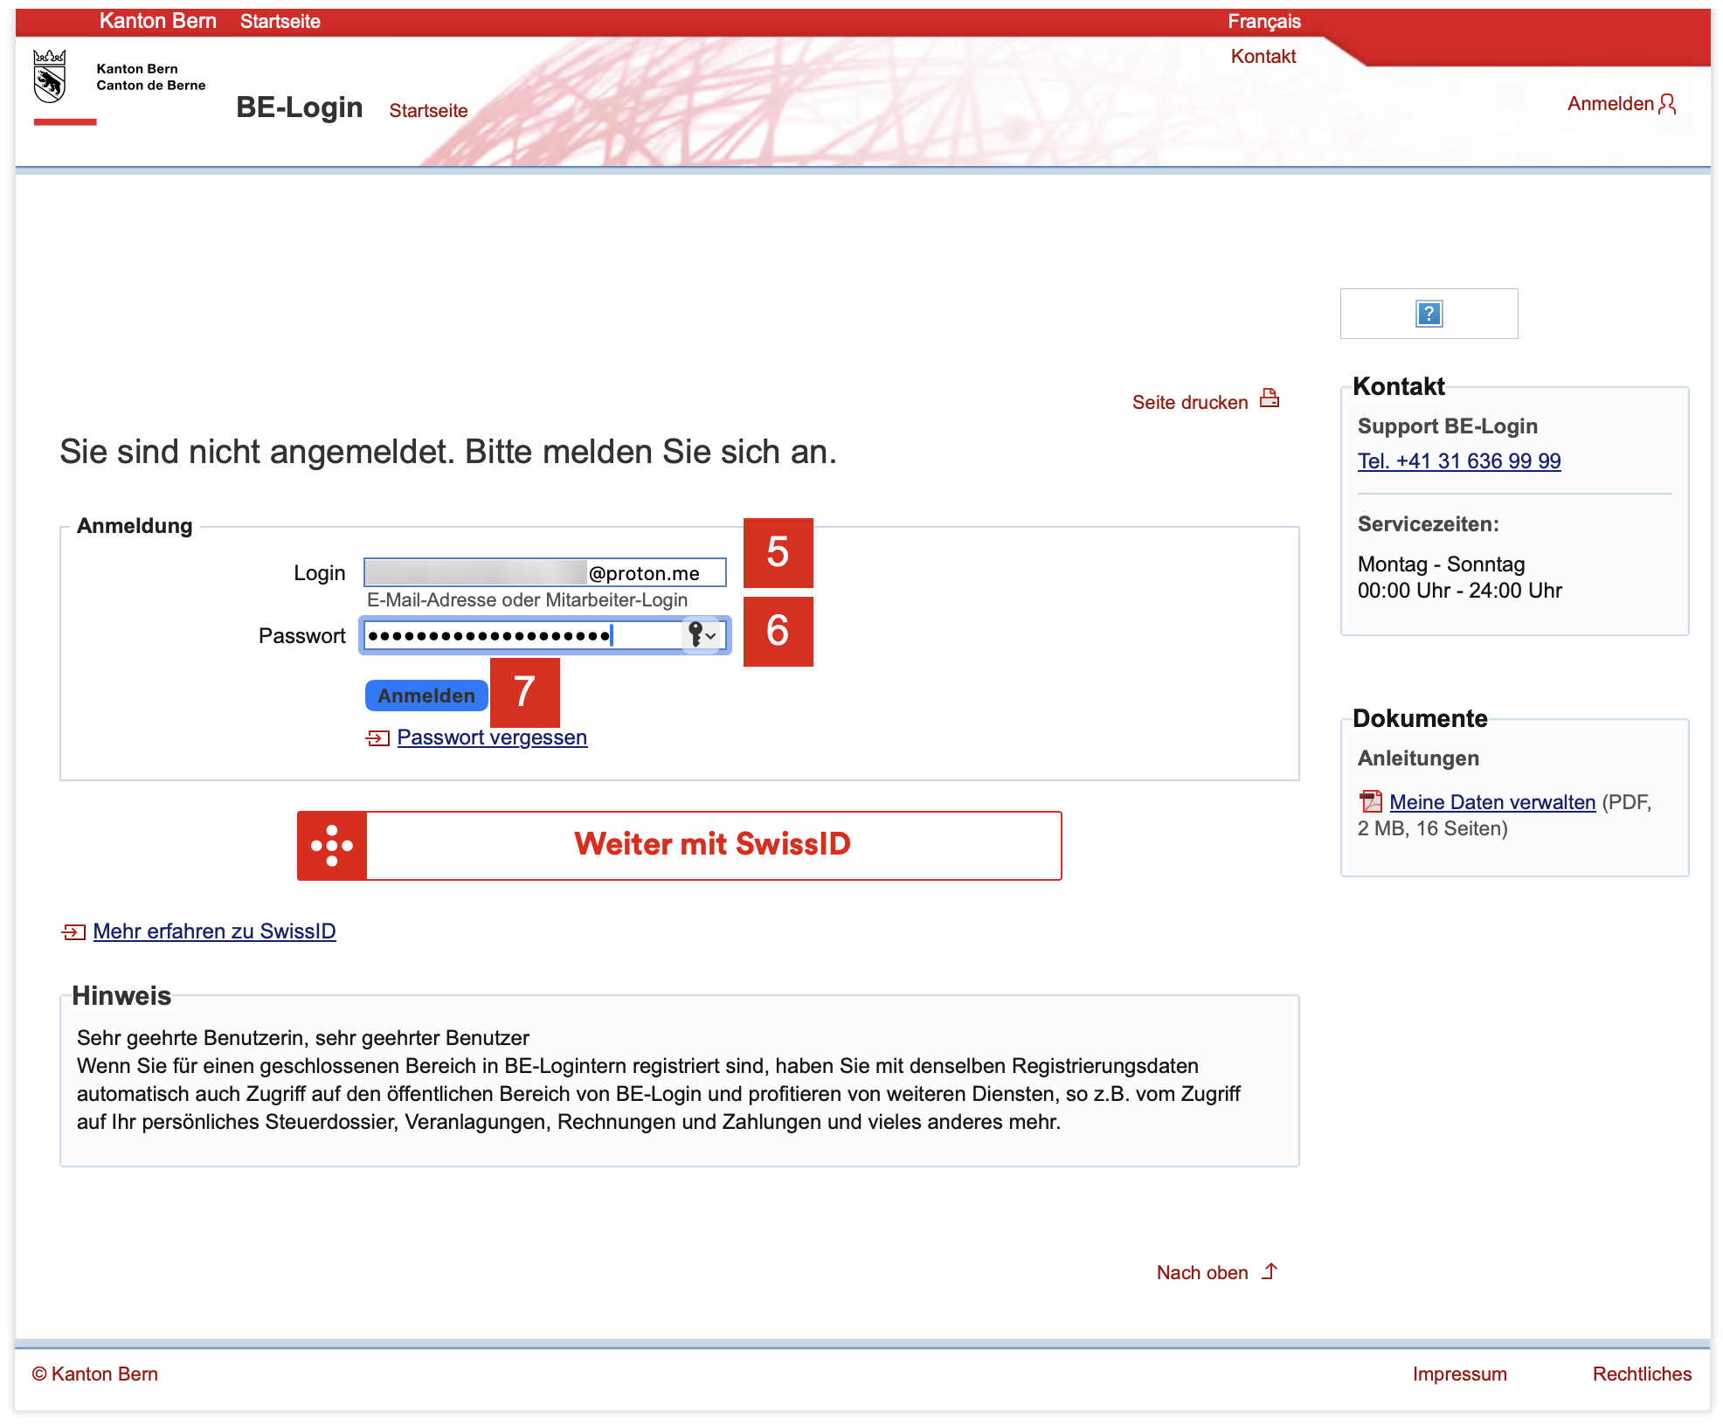Click the blue question mark help icon
Image resolution: width=1723 pixels, height=1426 pixels.
point(1429,314)
